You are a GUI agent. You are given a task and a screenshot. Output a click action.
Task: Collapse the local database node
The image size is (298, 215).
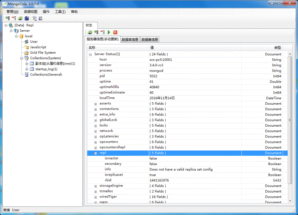pyautogui.click(x=16, y=36)
